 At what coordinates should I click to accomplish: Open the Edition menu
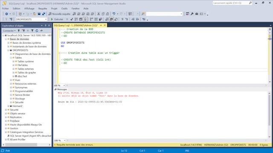(16, 8)
